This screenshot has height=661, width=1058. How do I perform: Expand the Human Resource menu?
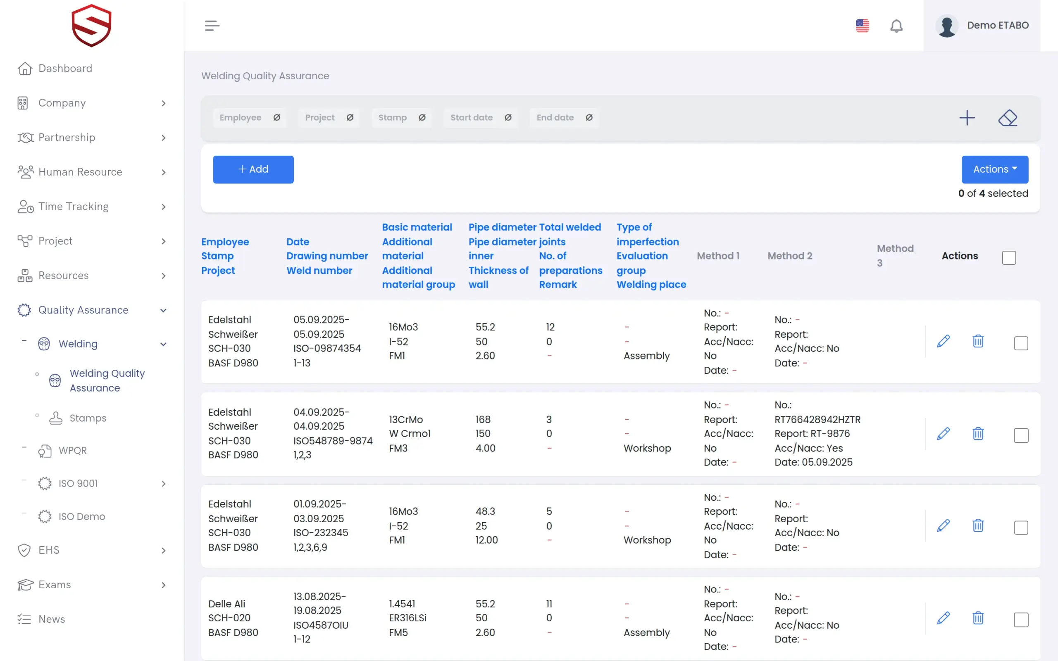[x=92, y=172]
